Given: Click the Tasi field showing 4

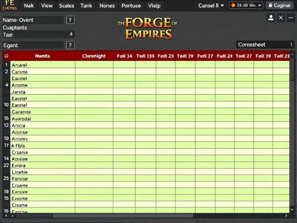Looking at the screenshot, I should click(39, 34).
